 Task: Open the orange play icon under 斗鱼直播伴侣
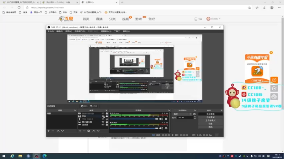(274, 80)
